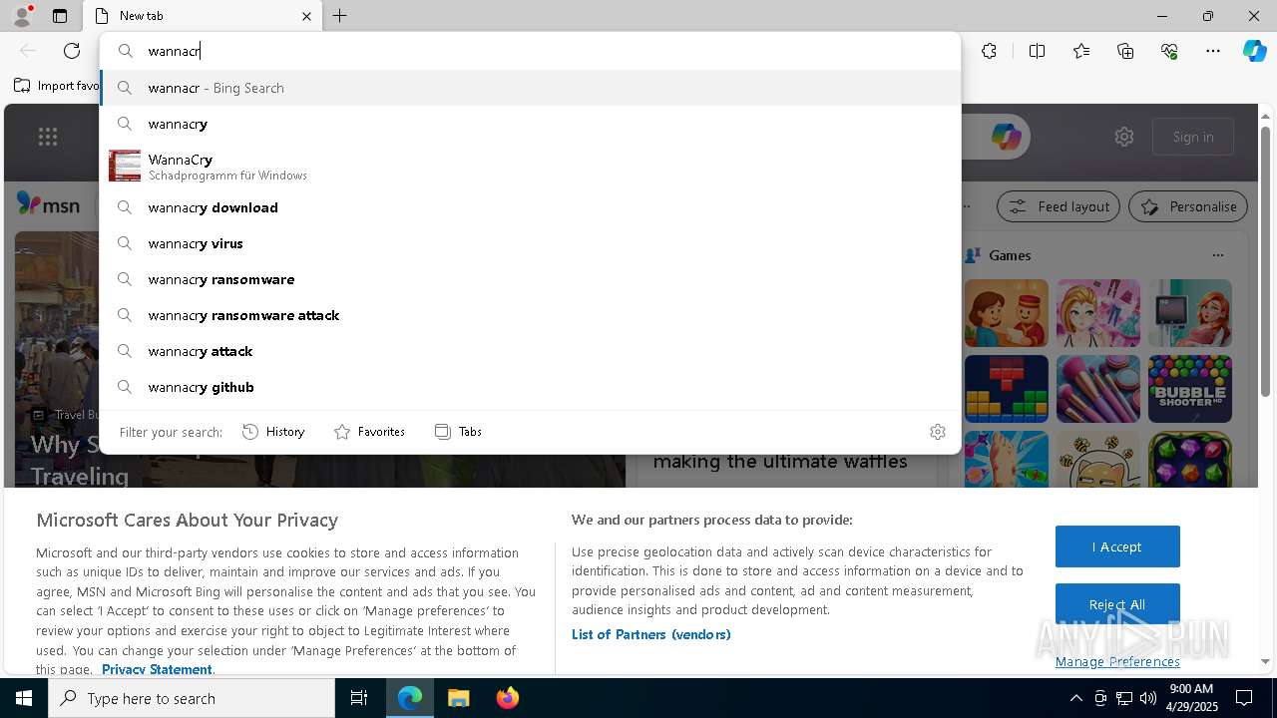This screenshot has height=718, width=1277.
Task: Click the Sign in button
Action: pyautogui.click(x=1193, y=137)
